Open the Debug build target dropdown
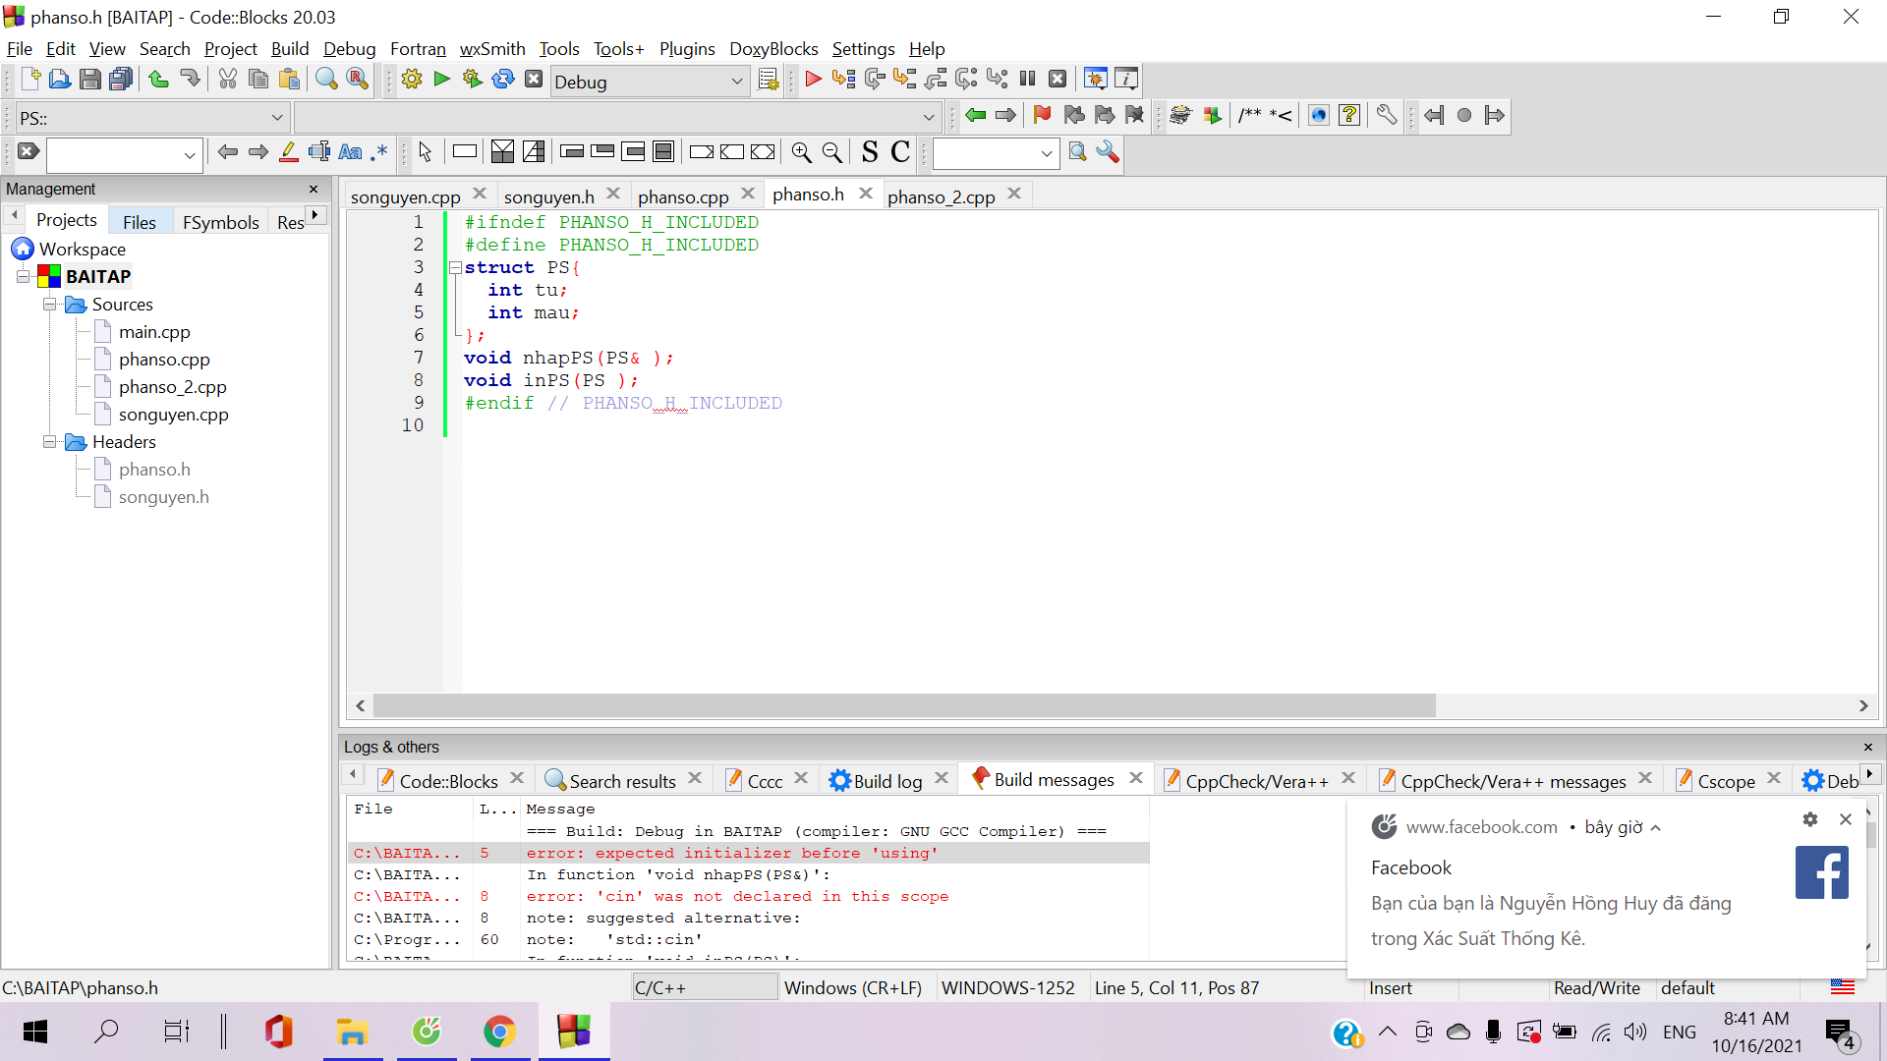The width and height of the screenshot is (1887, 1061). pyautogui.click(x=737, y=82)
